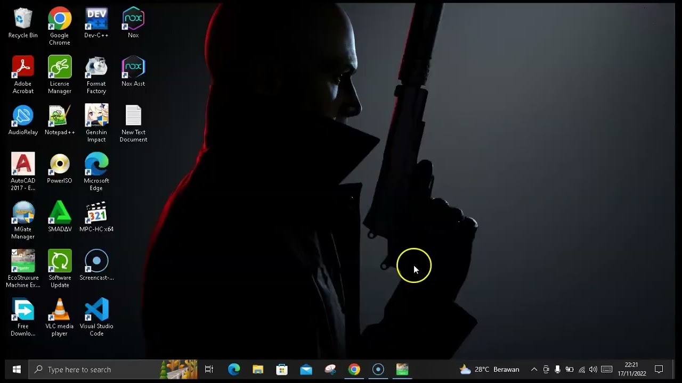Screen dimensions: 682x383
Task: Open the Wi-Fi network flyout
Action: (x=581, y=369)
